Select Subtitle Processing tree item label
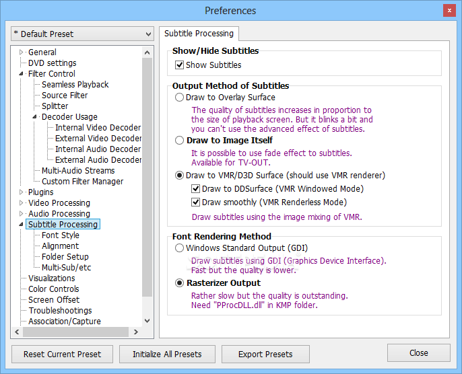462x374 pixels. point(63,224)
